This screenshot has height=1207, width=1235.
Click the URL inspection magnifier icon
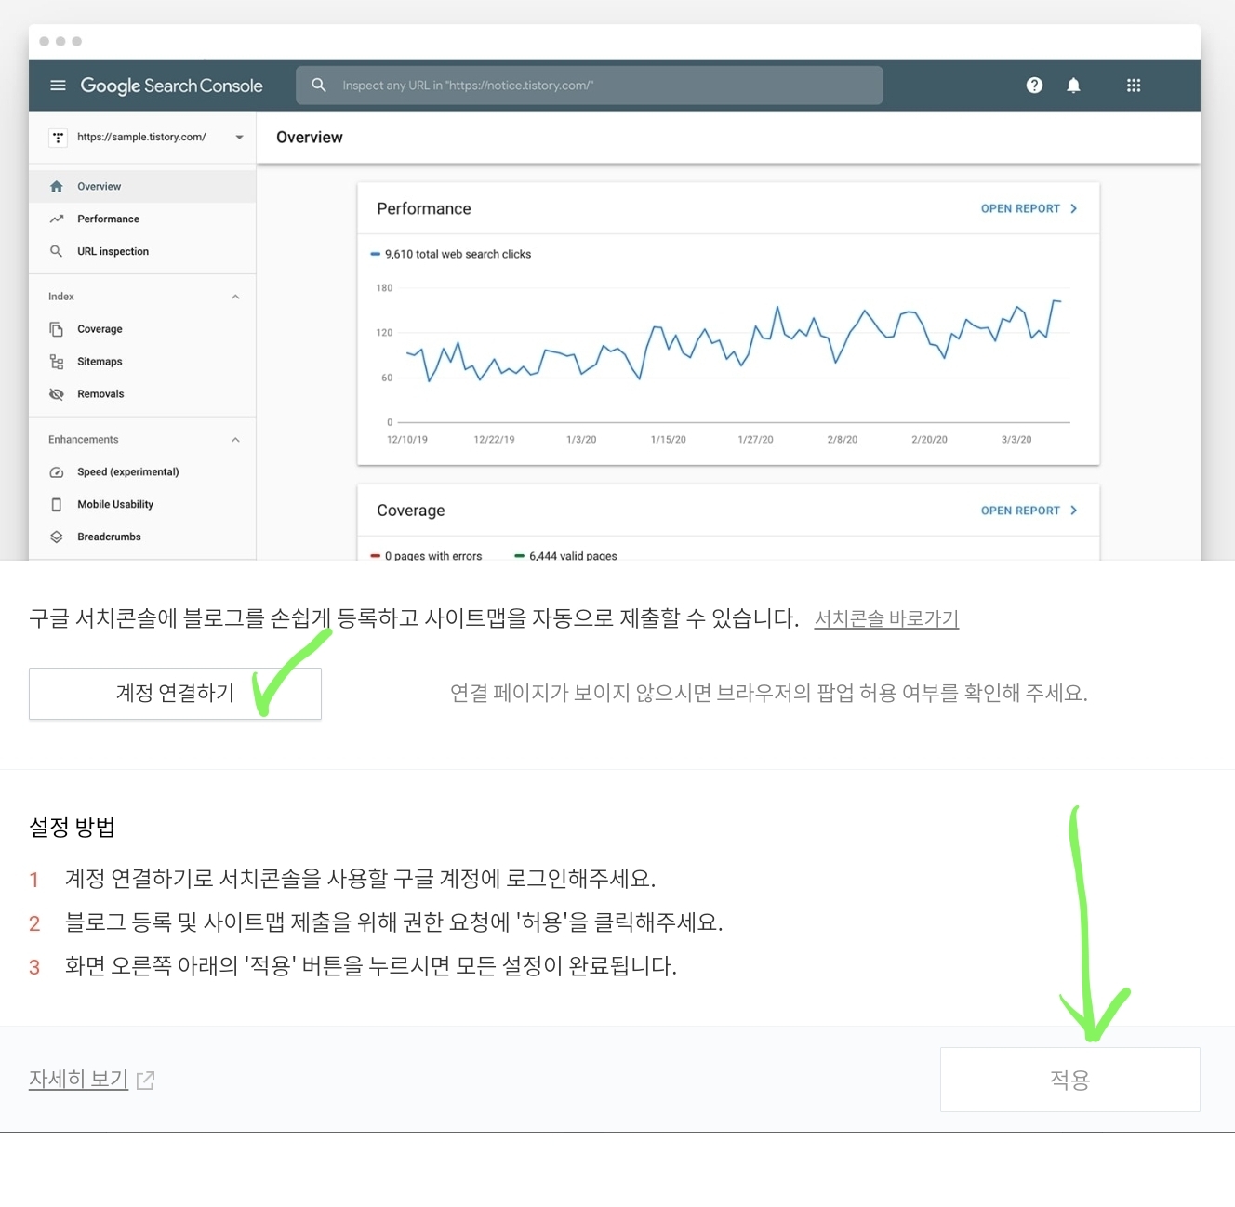tap(57, 251)
